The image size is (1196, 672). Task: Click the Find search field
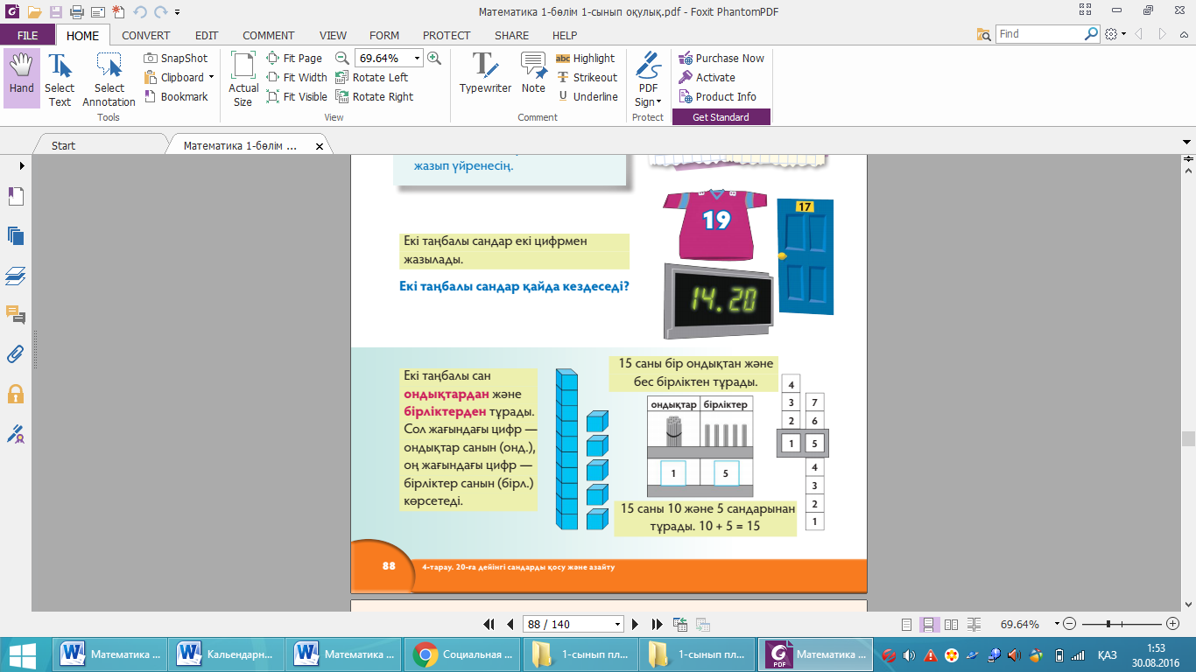tap(1040, 34)
